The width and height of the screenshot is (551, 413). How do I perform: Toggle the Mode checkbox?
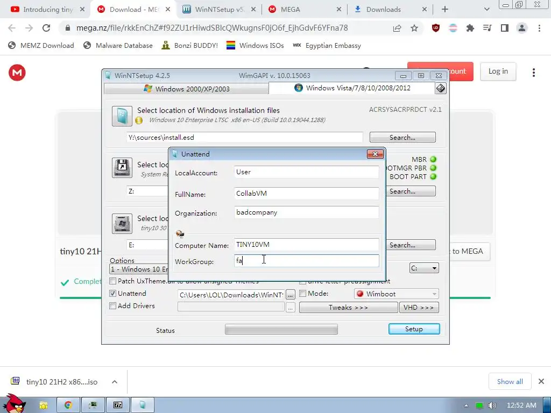click(302, 293)
